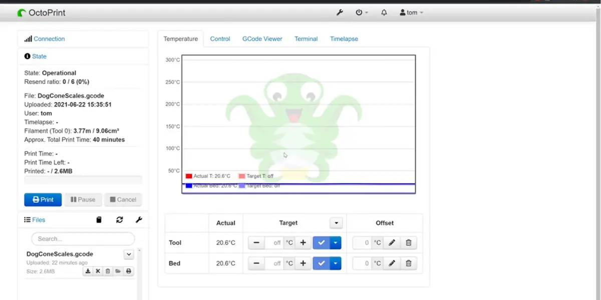Decrease Tool target temperature
This screenshot has height=300, width=601.
coord(256,243)
